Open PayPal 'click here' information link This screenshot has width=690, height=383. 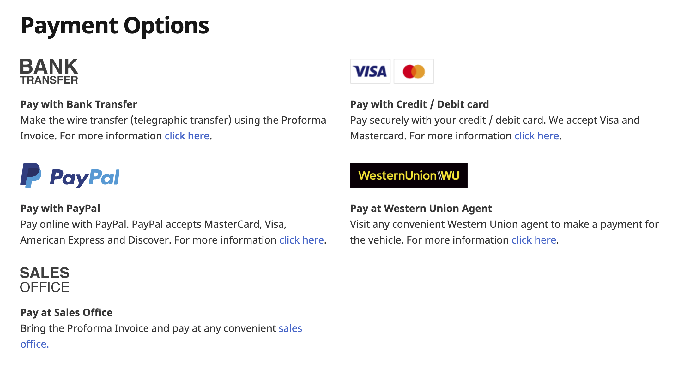click(301, 240)
